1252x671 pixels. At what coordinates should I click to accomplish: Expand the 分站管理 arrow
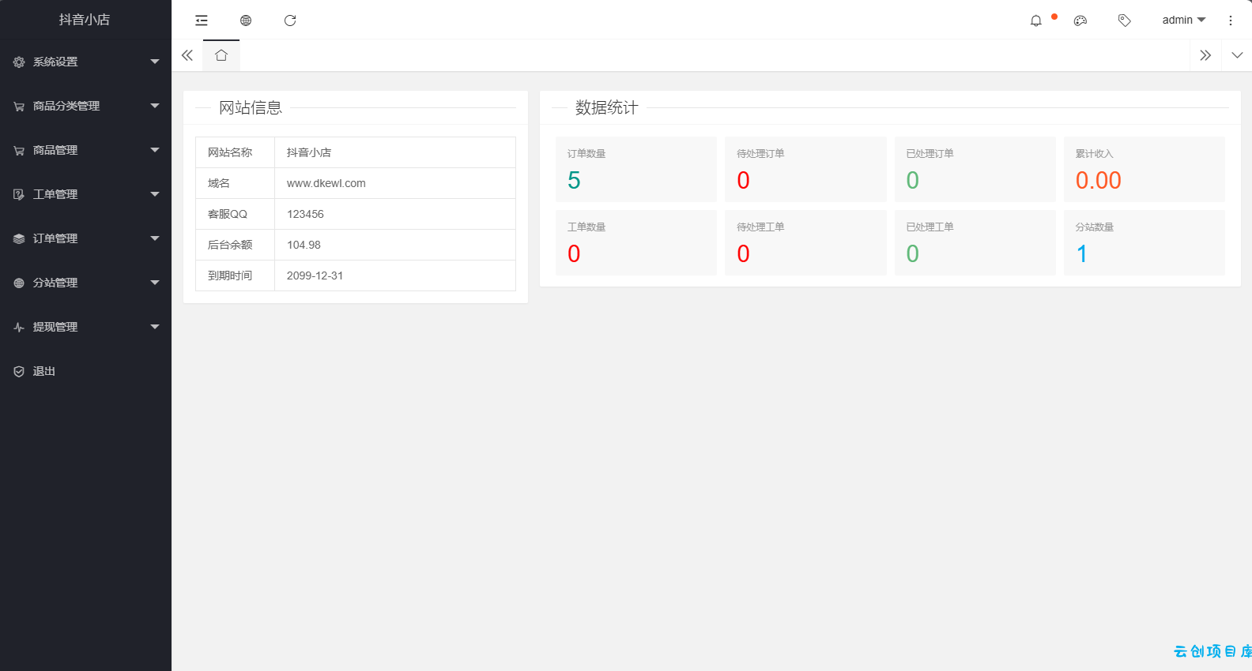[155, 283]
